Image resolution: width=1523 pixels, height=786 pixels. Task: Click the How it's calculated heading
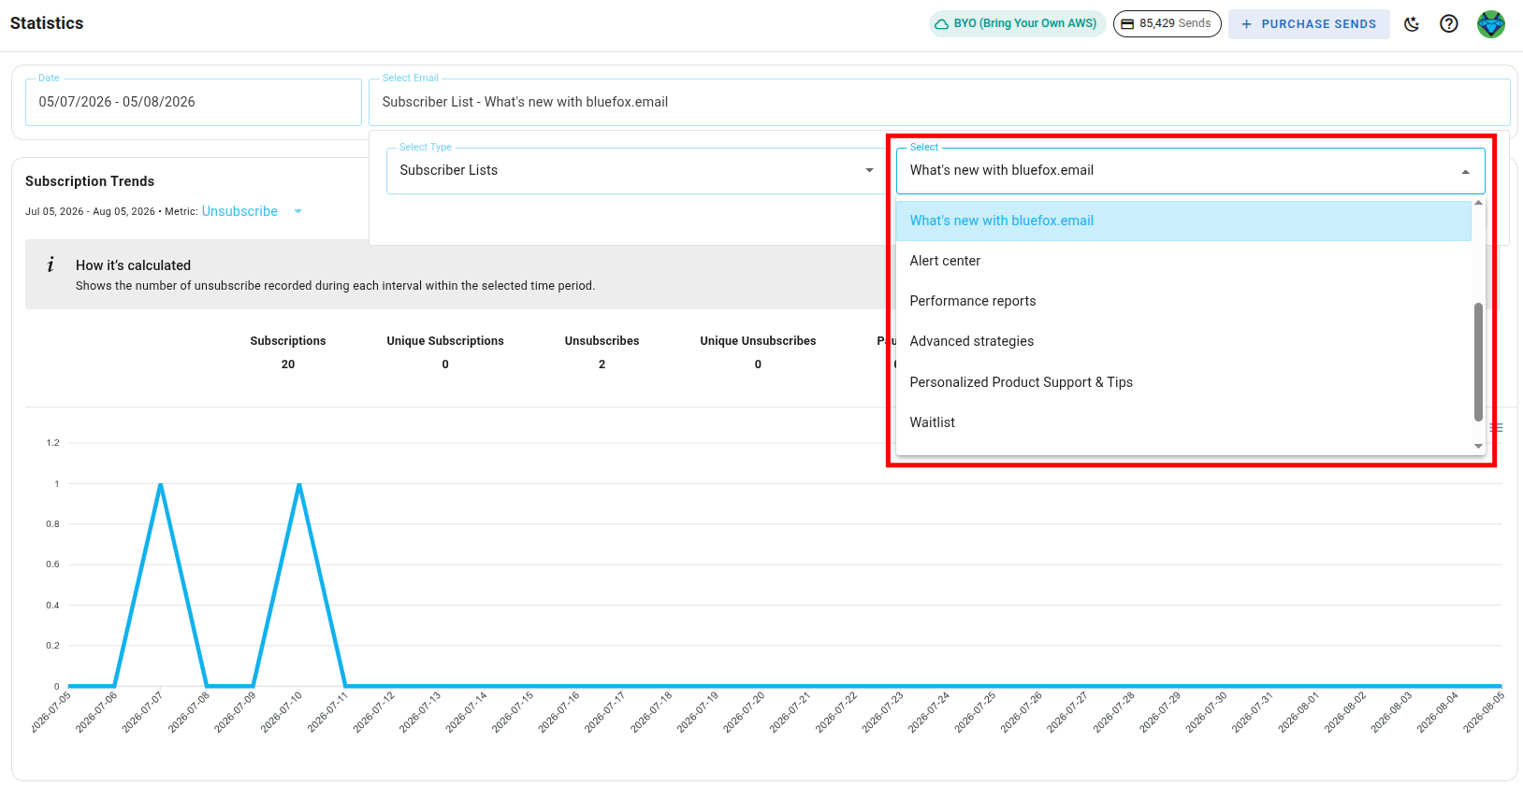[133, 265]
